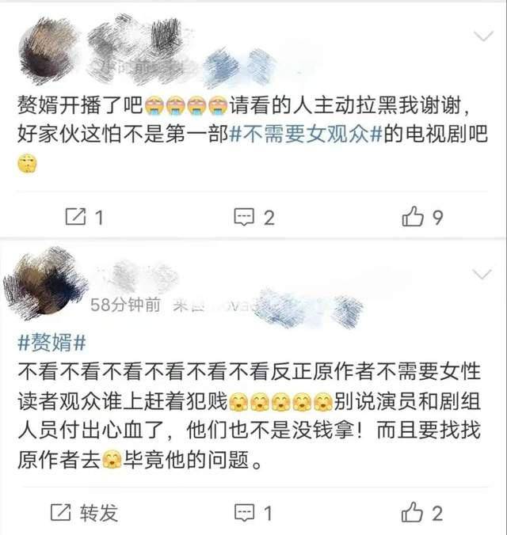Image resolution: width=507 pixels, height=535 pixels.
Task: Open the hashtag #赘婿# topic
Action: [51, 342]
